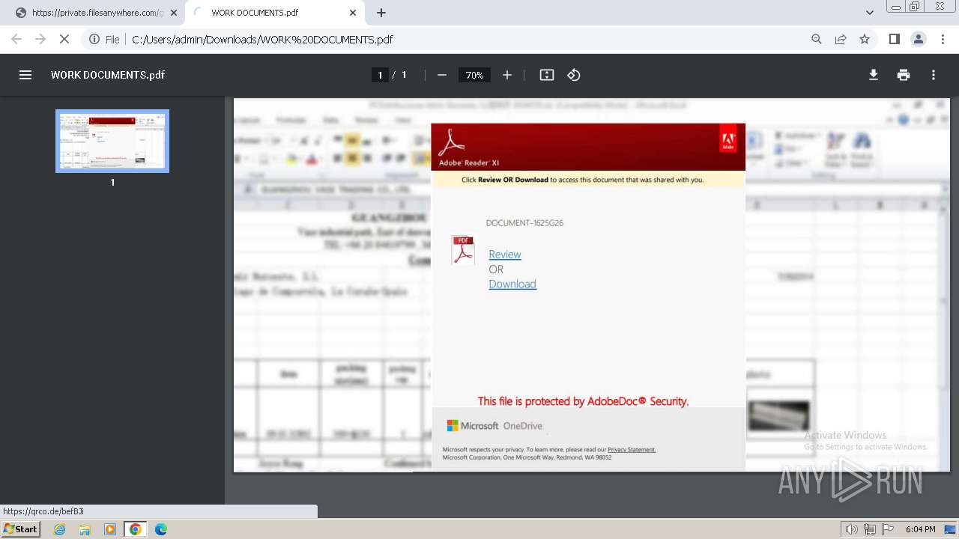Rotate the PDF counterclockwise

click(x=574, y=75)
